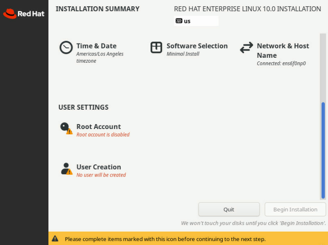Open Software Selection settings
Image resolution: width=328 pixels, height=245 pixels.
click(x=189, y=49)
